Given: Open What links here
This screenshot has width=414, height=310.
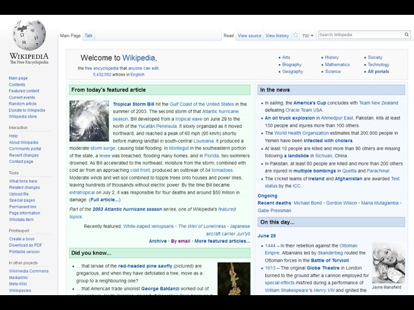Looking at the screenshot, I should [23, 181].
